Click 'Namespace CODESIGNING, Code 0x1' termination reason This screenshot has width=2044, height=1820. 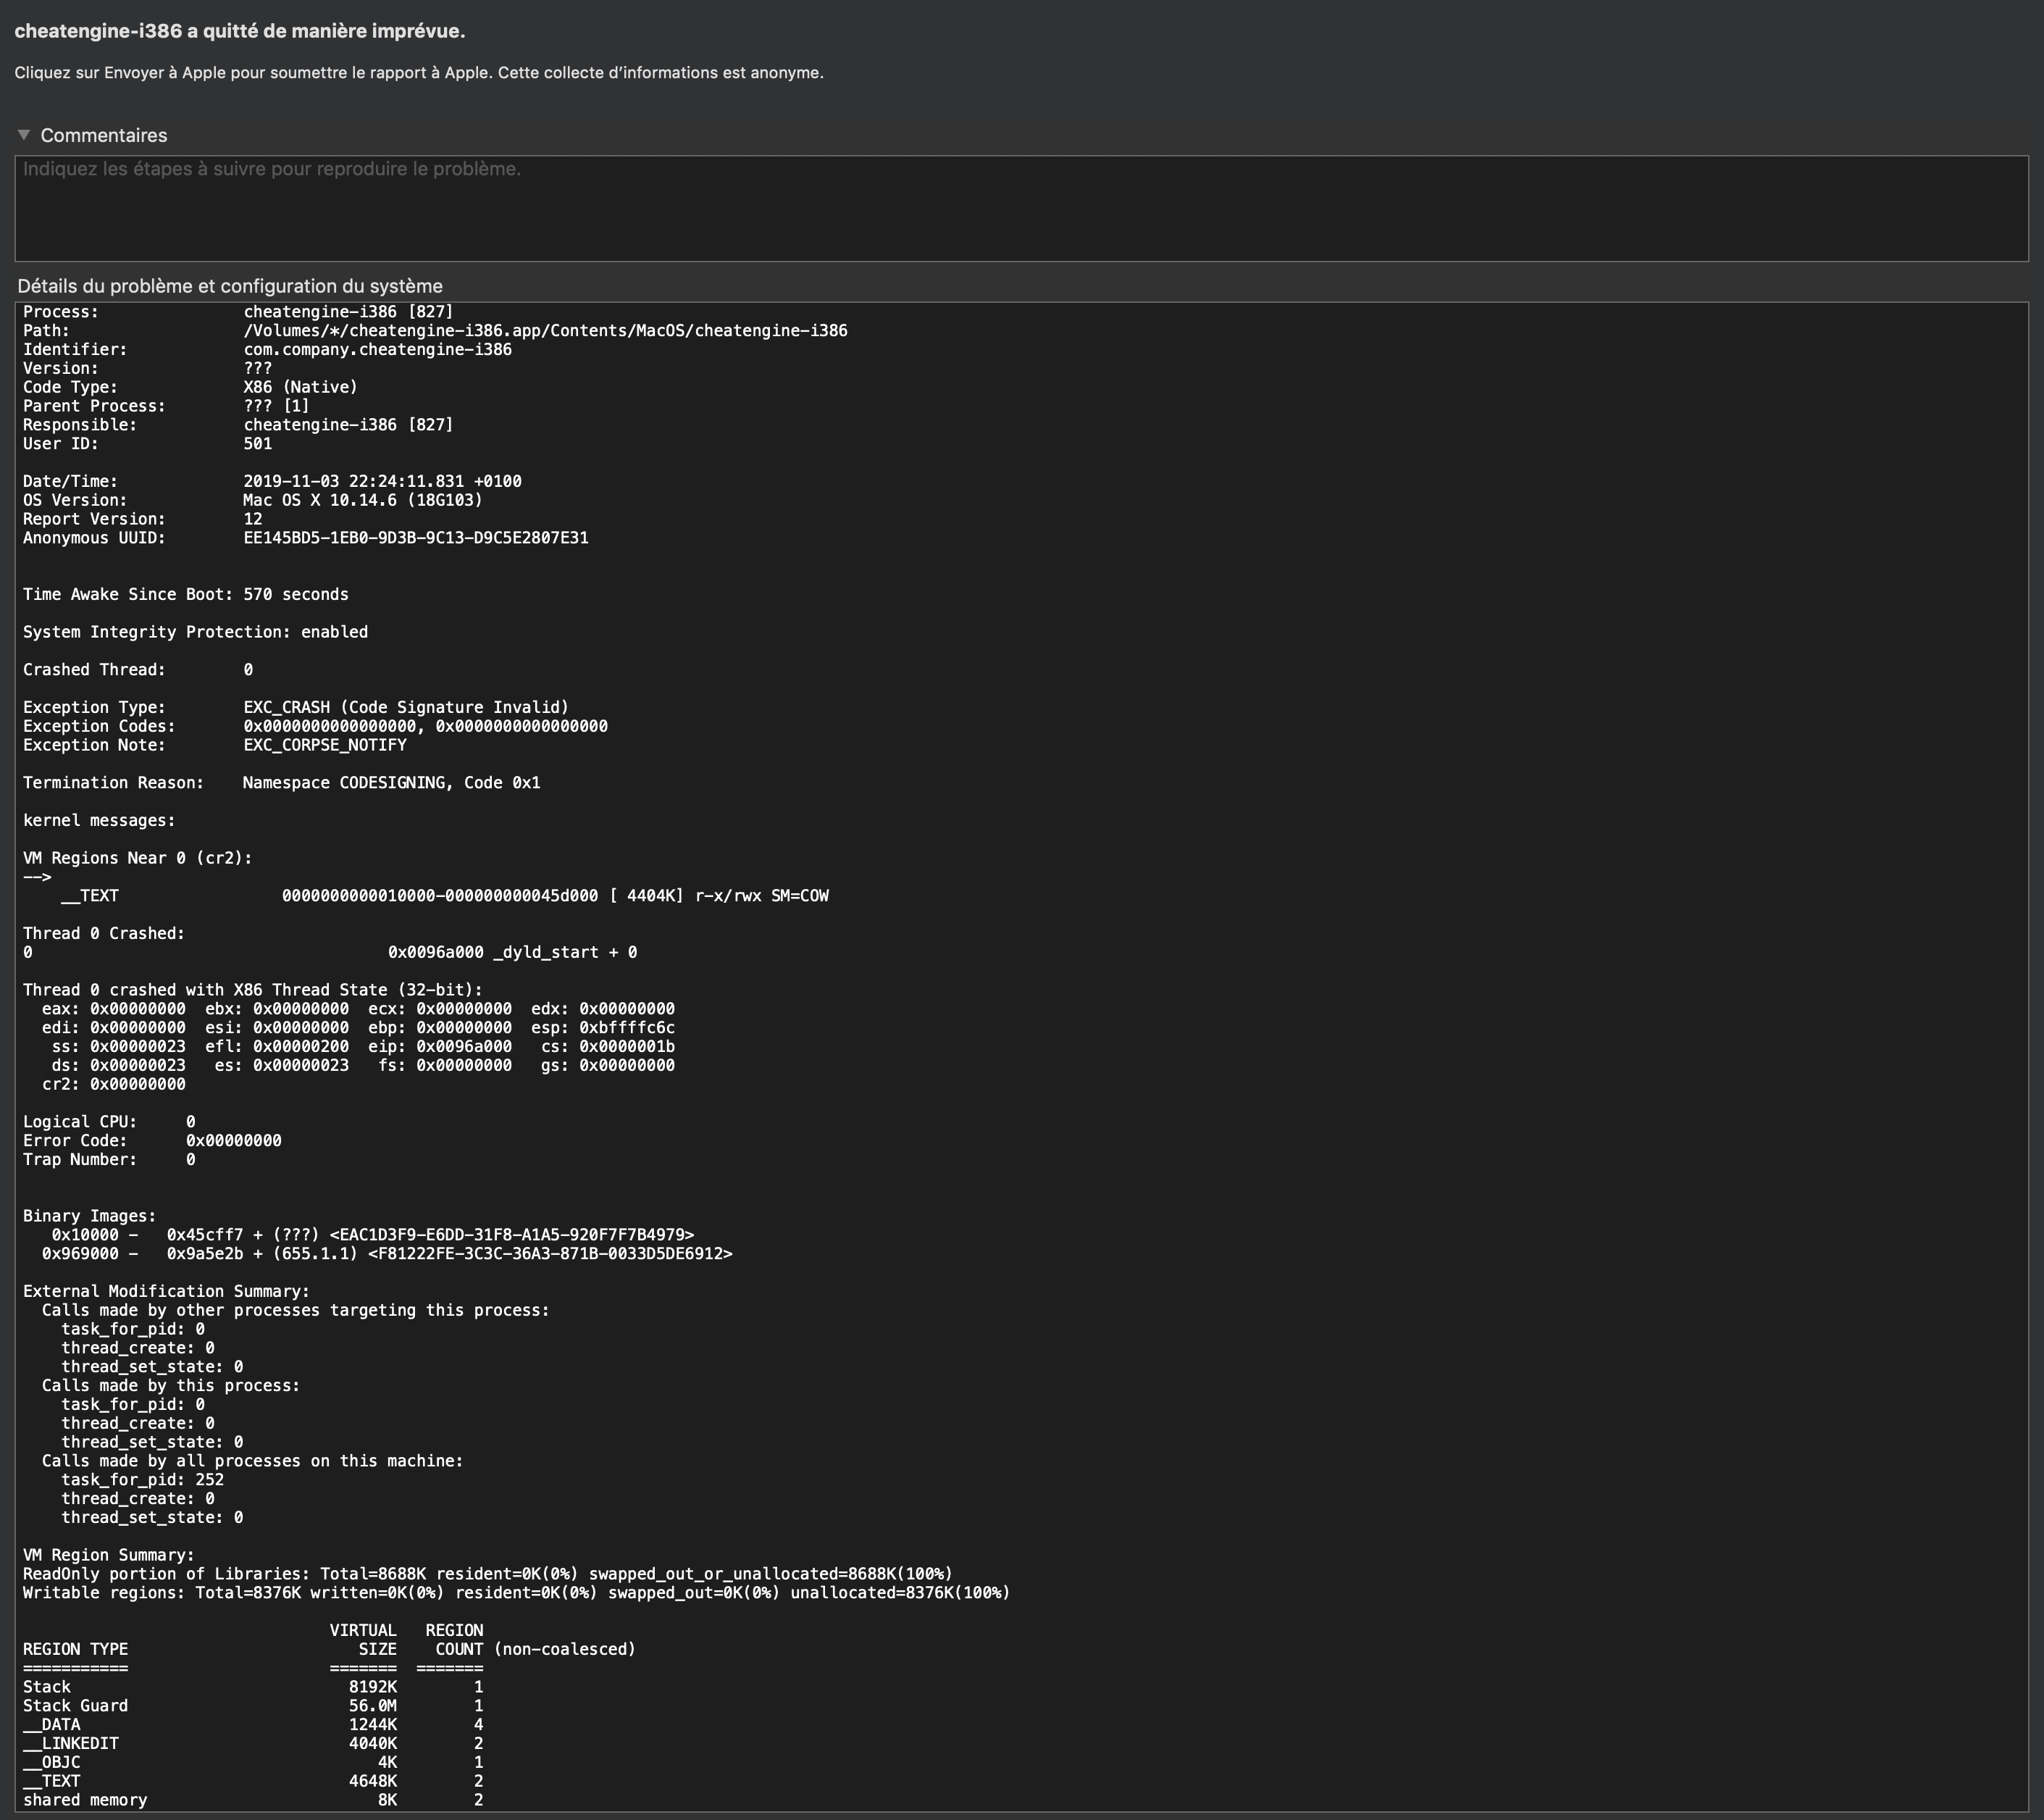coord(391,782)
